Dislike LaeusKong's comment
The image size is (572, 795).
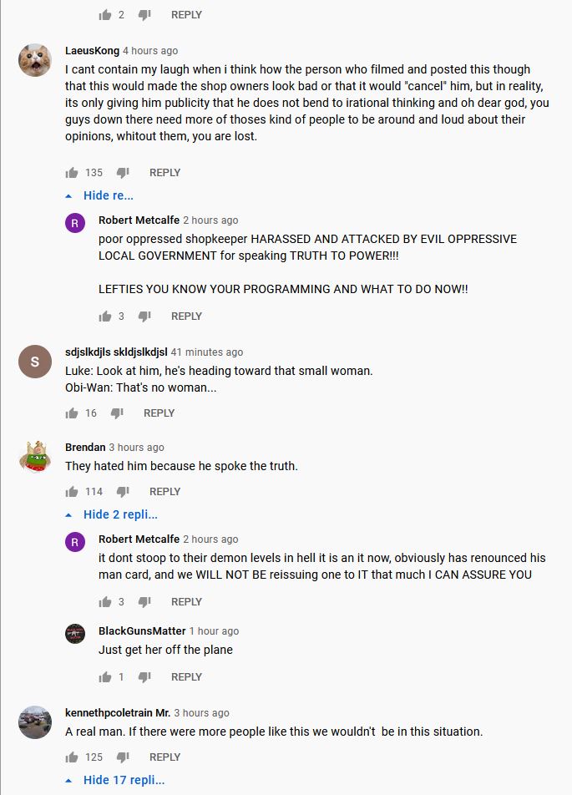[x=123, y=173]
